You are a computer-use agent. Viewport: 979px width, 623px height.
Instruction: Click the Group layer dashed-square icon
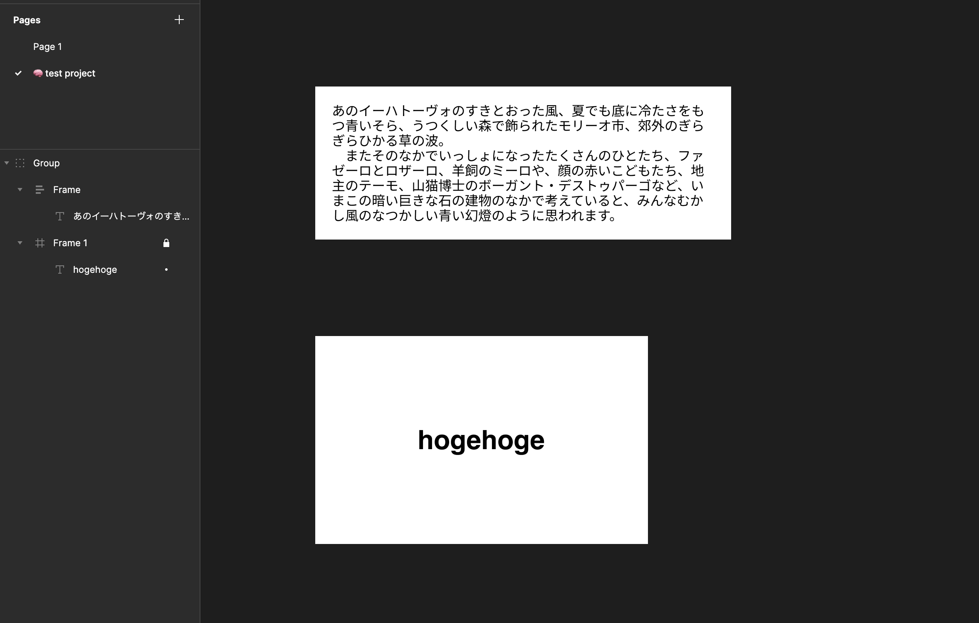20,163
